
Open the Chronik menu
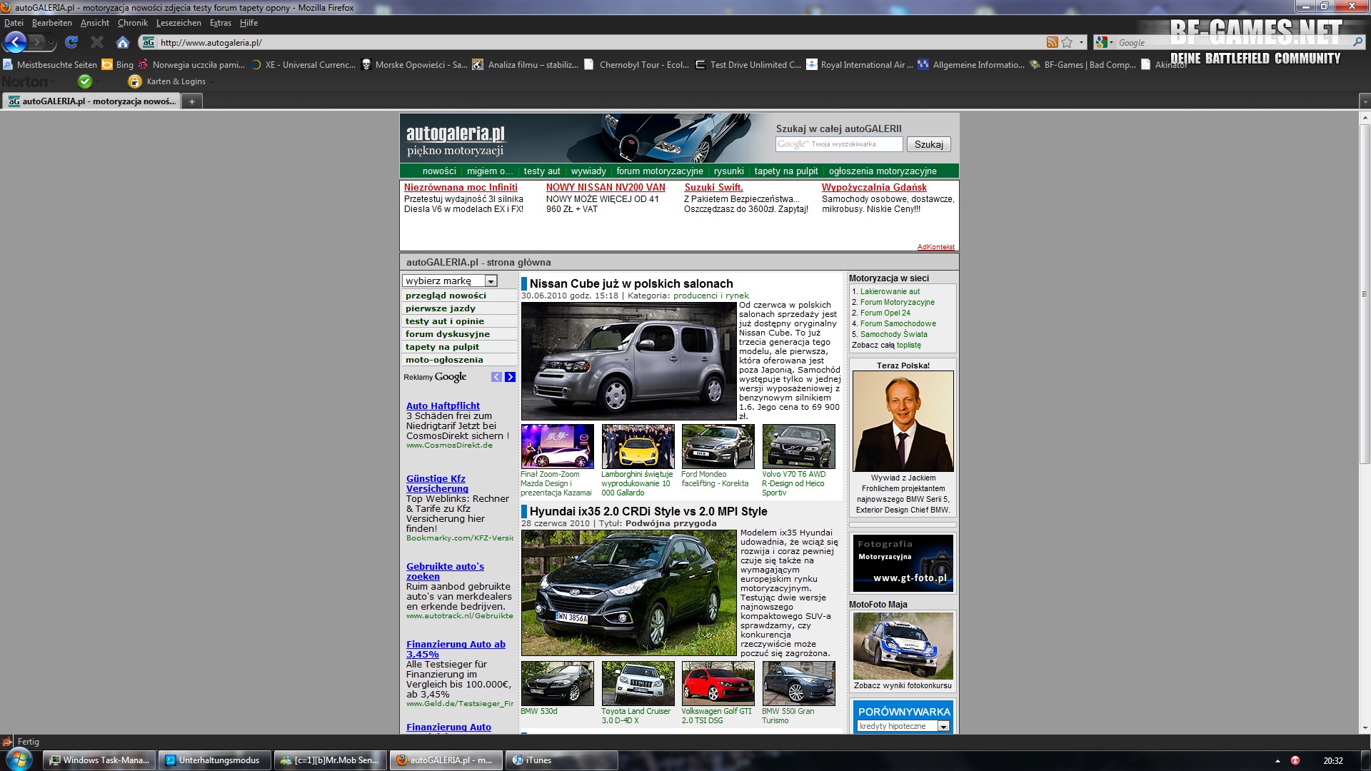133,23
